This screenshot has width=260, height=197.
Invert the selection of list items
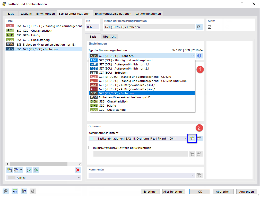point(36,170)
